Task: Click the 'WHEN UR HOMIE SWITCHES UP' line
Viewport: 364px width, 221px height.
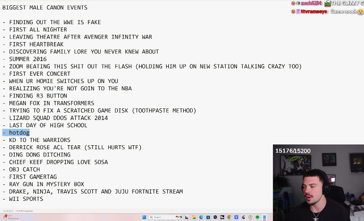Action: point(60,81)
